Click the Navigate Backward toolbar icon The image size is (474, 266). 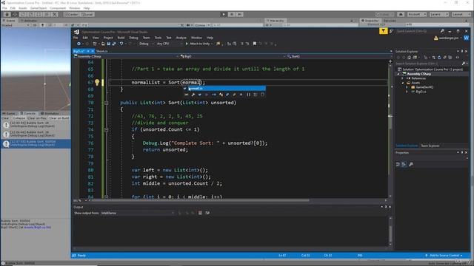coord(79,44)
